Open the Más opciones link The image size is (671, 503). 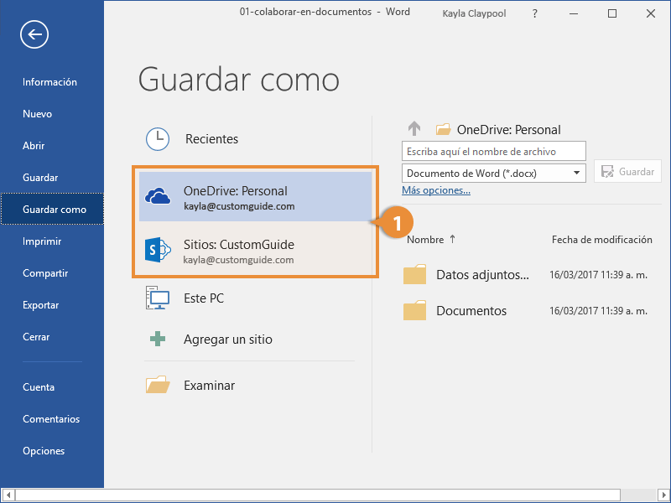436,190
